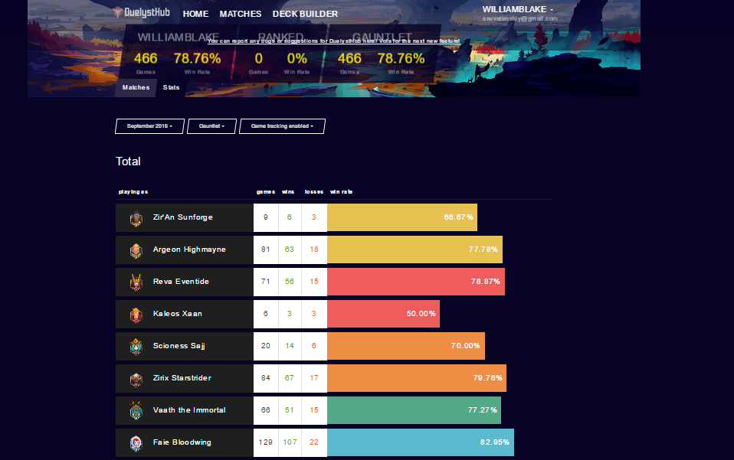Screen dimensions: 734x460
Task: Click Argeon Highmayne general portrait icon
Action: point(136,250)
